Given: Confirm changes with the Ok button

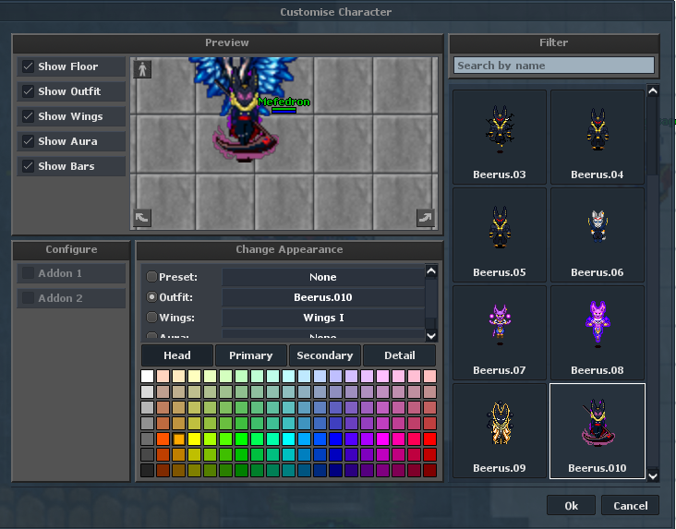Looking at the screenshot, I should [571, 505].
